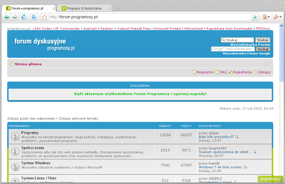285x184 pixels.
Task: Open the HiDownload link
Action: pyautogui.click(x=193, y=29)
